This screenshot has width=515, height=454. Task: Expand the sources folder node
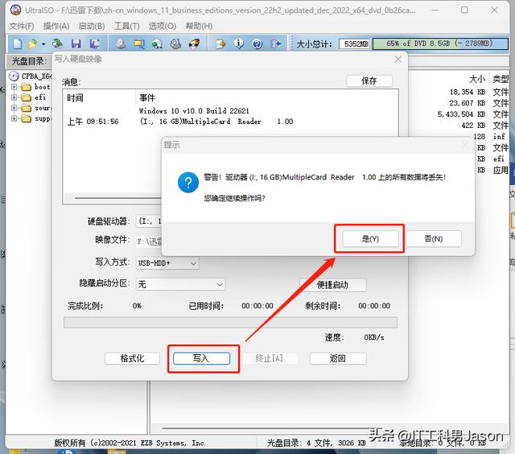14,108
